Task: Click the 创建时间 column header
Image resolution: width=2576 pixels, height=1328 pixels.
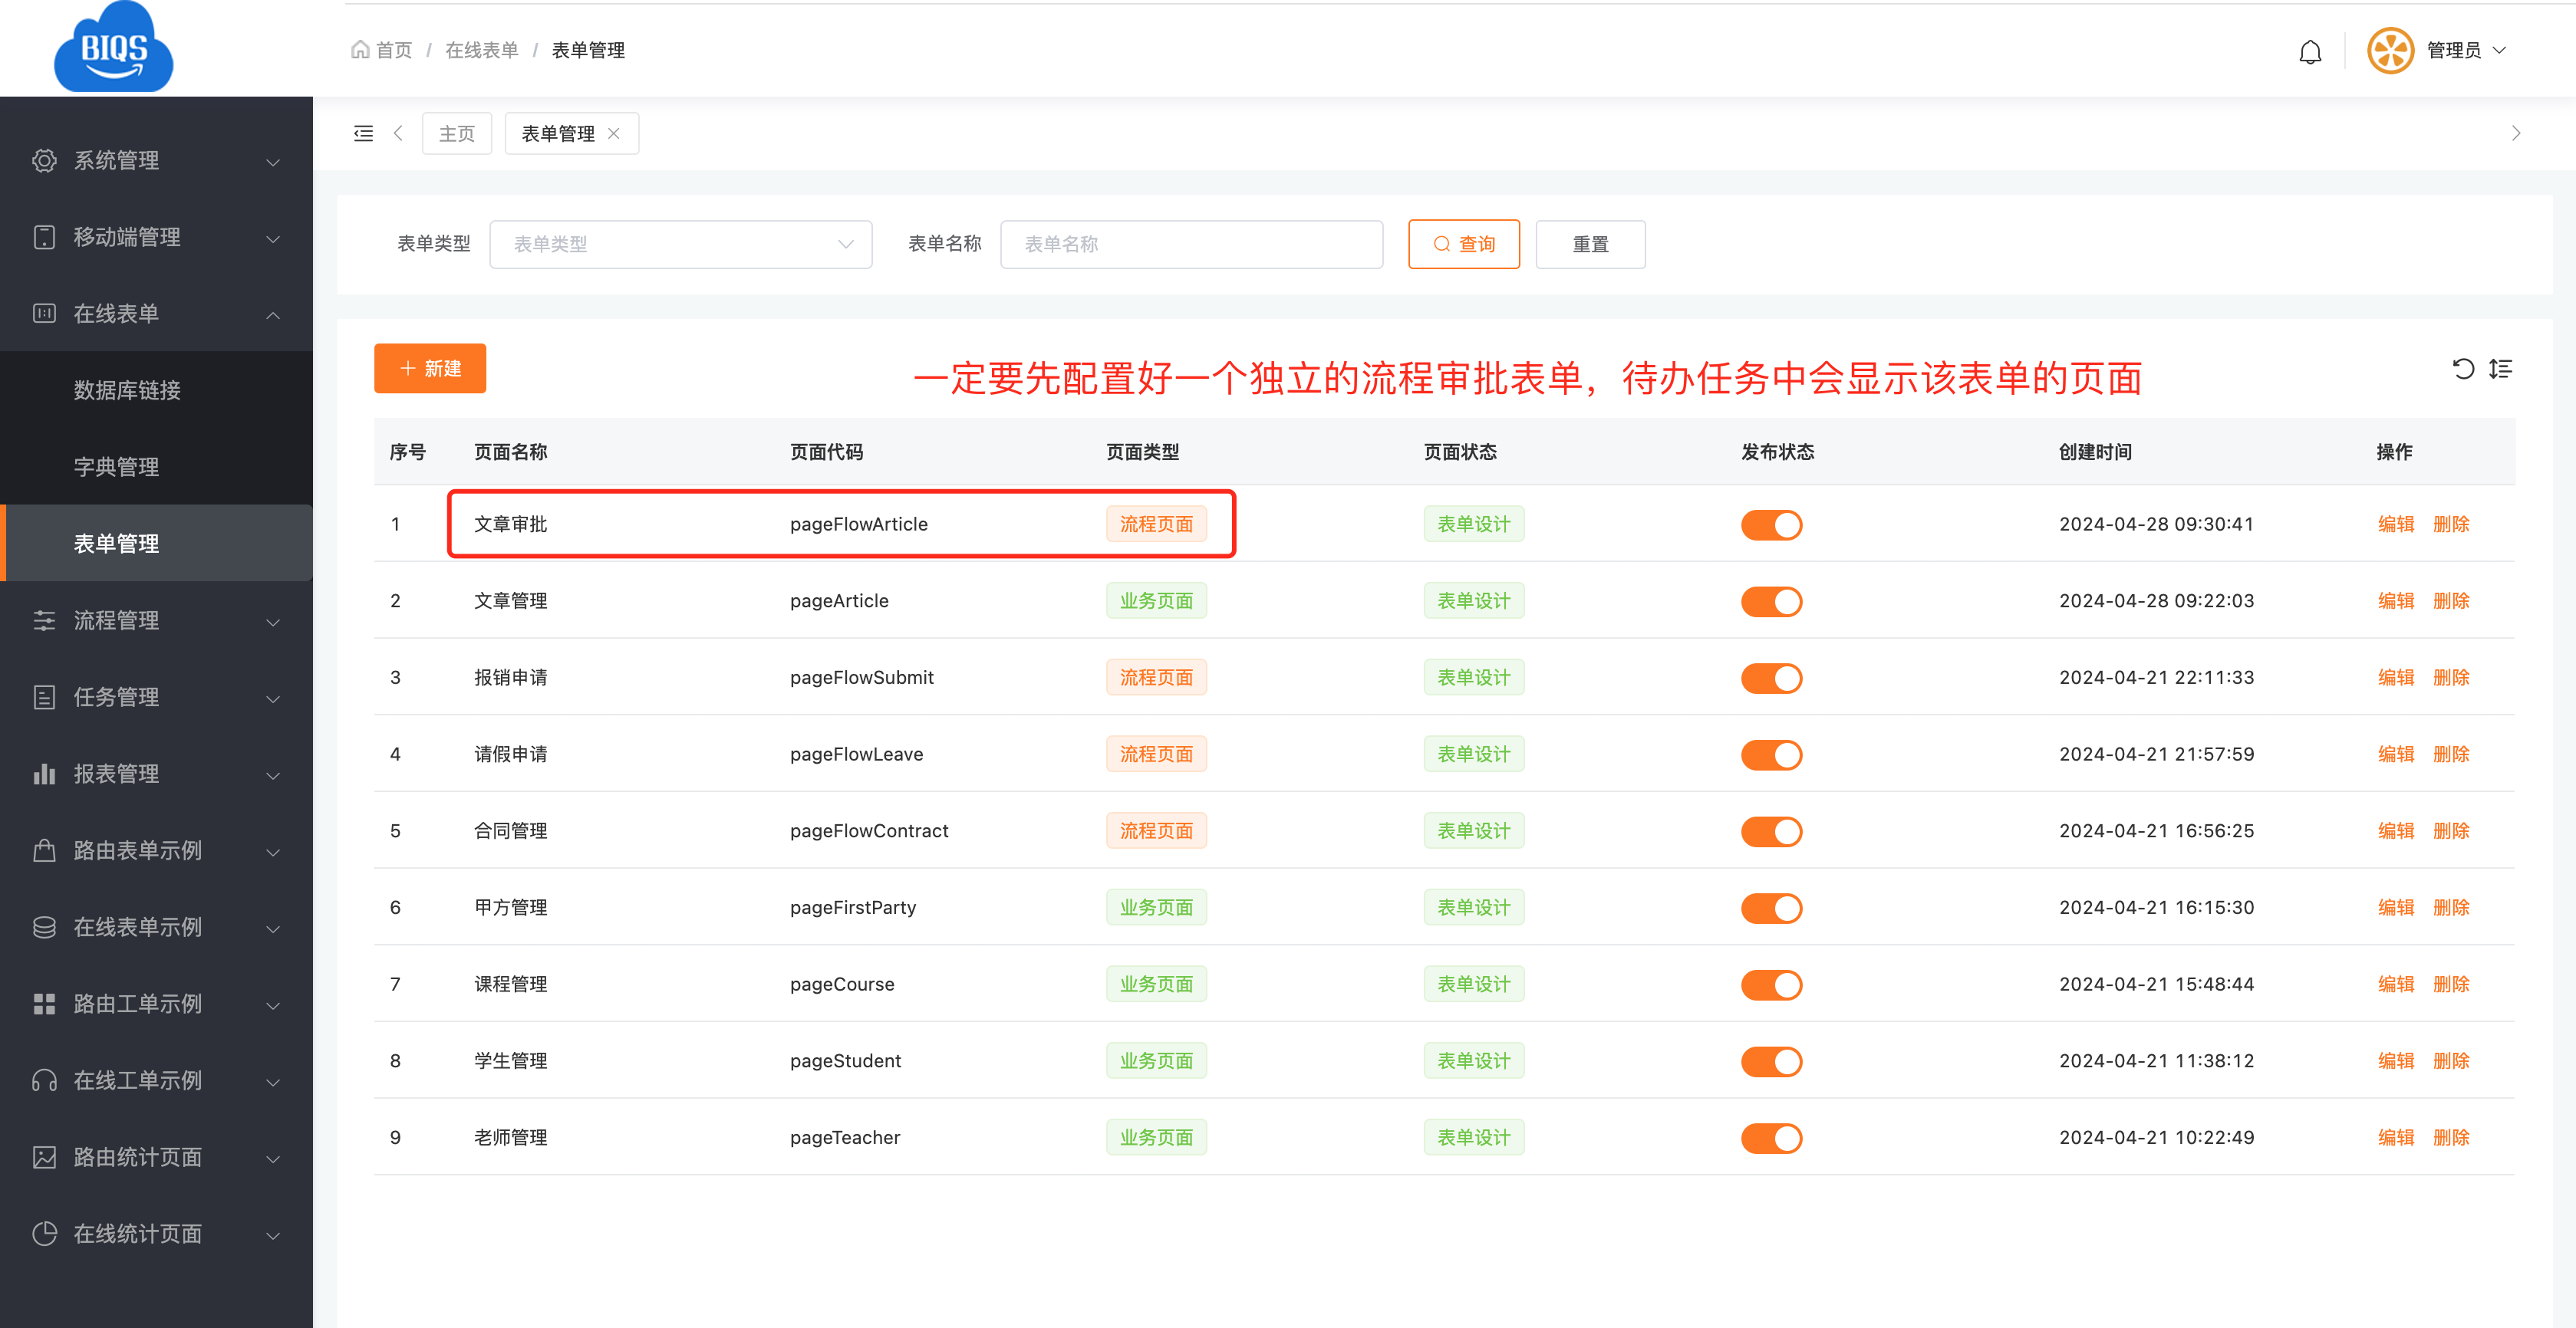Action: pos(2095,452)
